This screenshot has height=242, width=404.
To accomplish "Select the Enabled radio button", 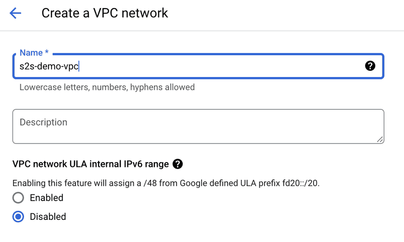I will [18, 198].
